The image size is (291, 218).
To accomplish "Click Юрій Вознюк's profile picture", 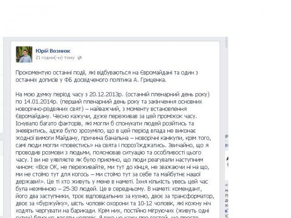I will (24, 54).
